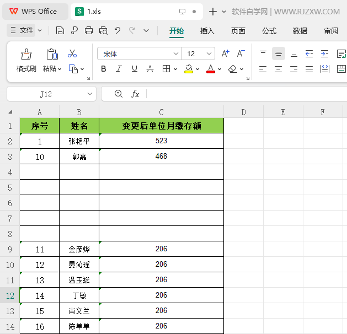Click the formula bar input field
Viewport: 347px width, 334px height.
coord(247,94)
